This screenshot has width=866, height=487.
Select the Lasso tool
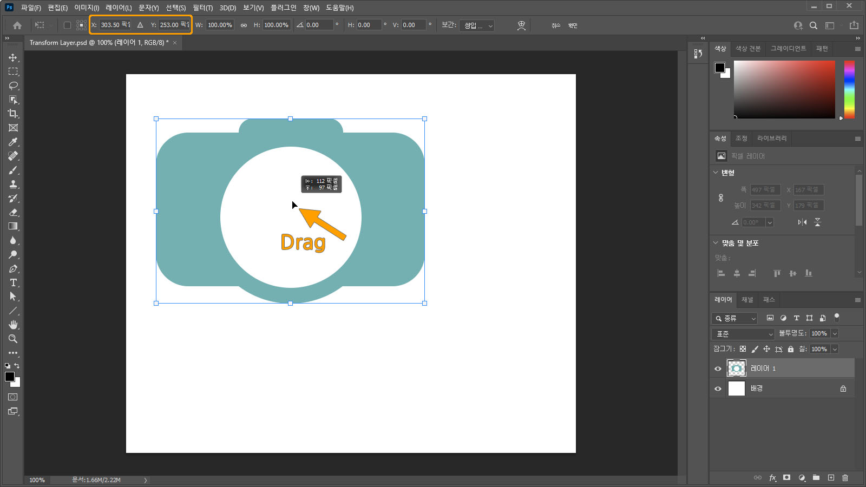click(13, 85)
